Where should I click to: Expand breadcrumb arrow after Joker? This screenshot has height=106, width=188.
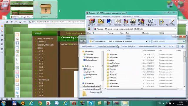pyautogui.click(x=114, y=42)
